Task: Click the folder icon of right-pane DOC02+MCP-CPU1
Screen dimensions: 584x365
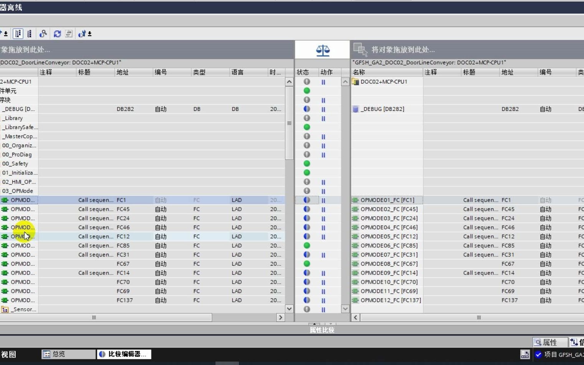Action: 355,82
